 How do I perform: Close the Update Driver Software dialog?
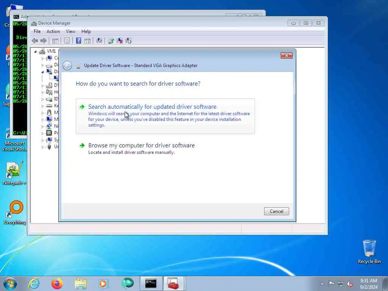286,56
